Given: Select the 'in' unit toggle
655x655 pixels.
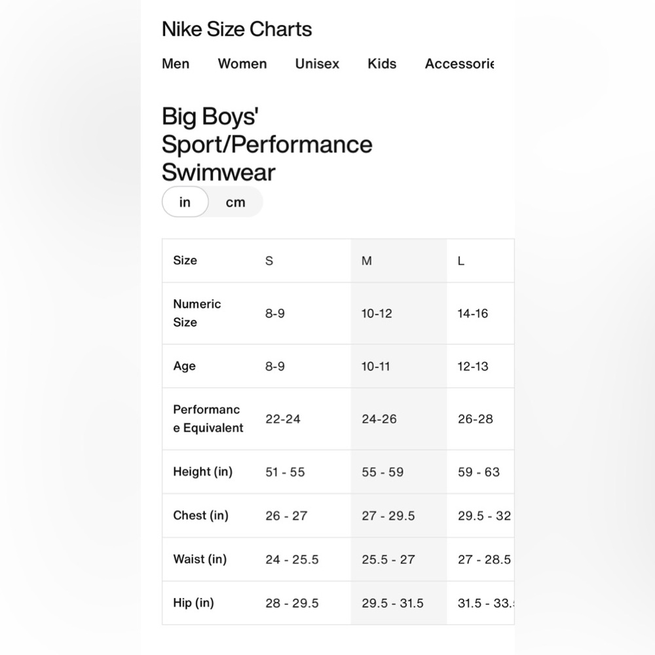Looking at the screenshot, I should [x=185, y=202].
